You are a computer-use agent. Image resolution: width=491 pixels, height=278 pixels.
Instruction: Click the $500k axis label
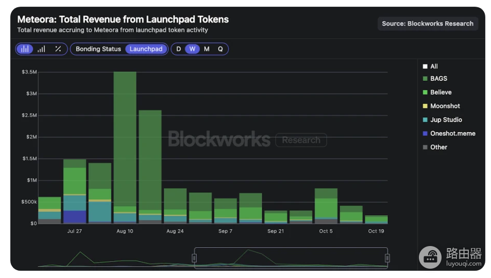click(29, 202)
